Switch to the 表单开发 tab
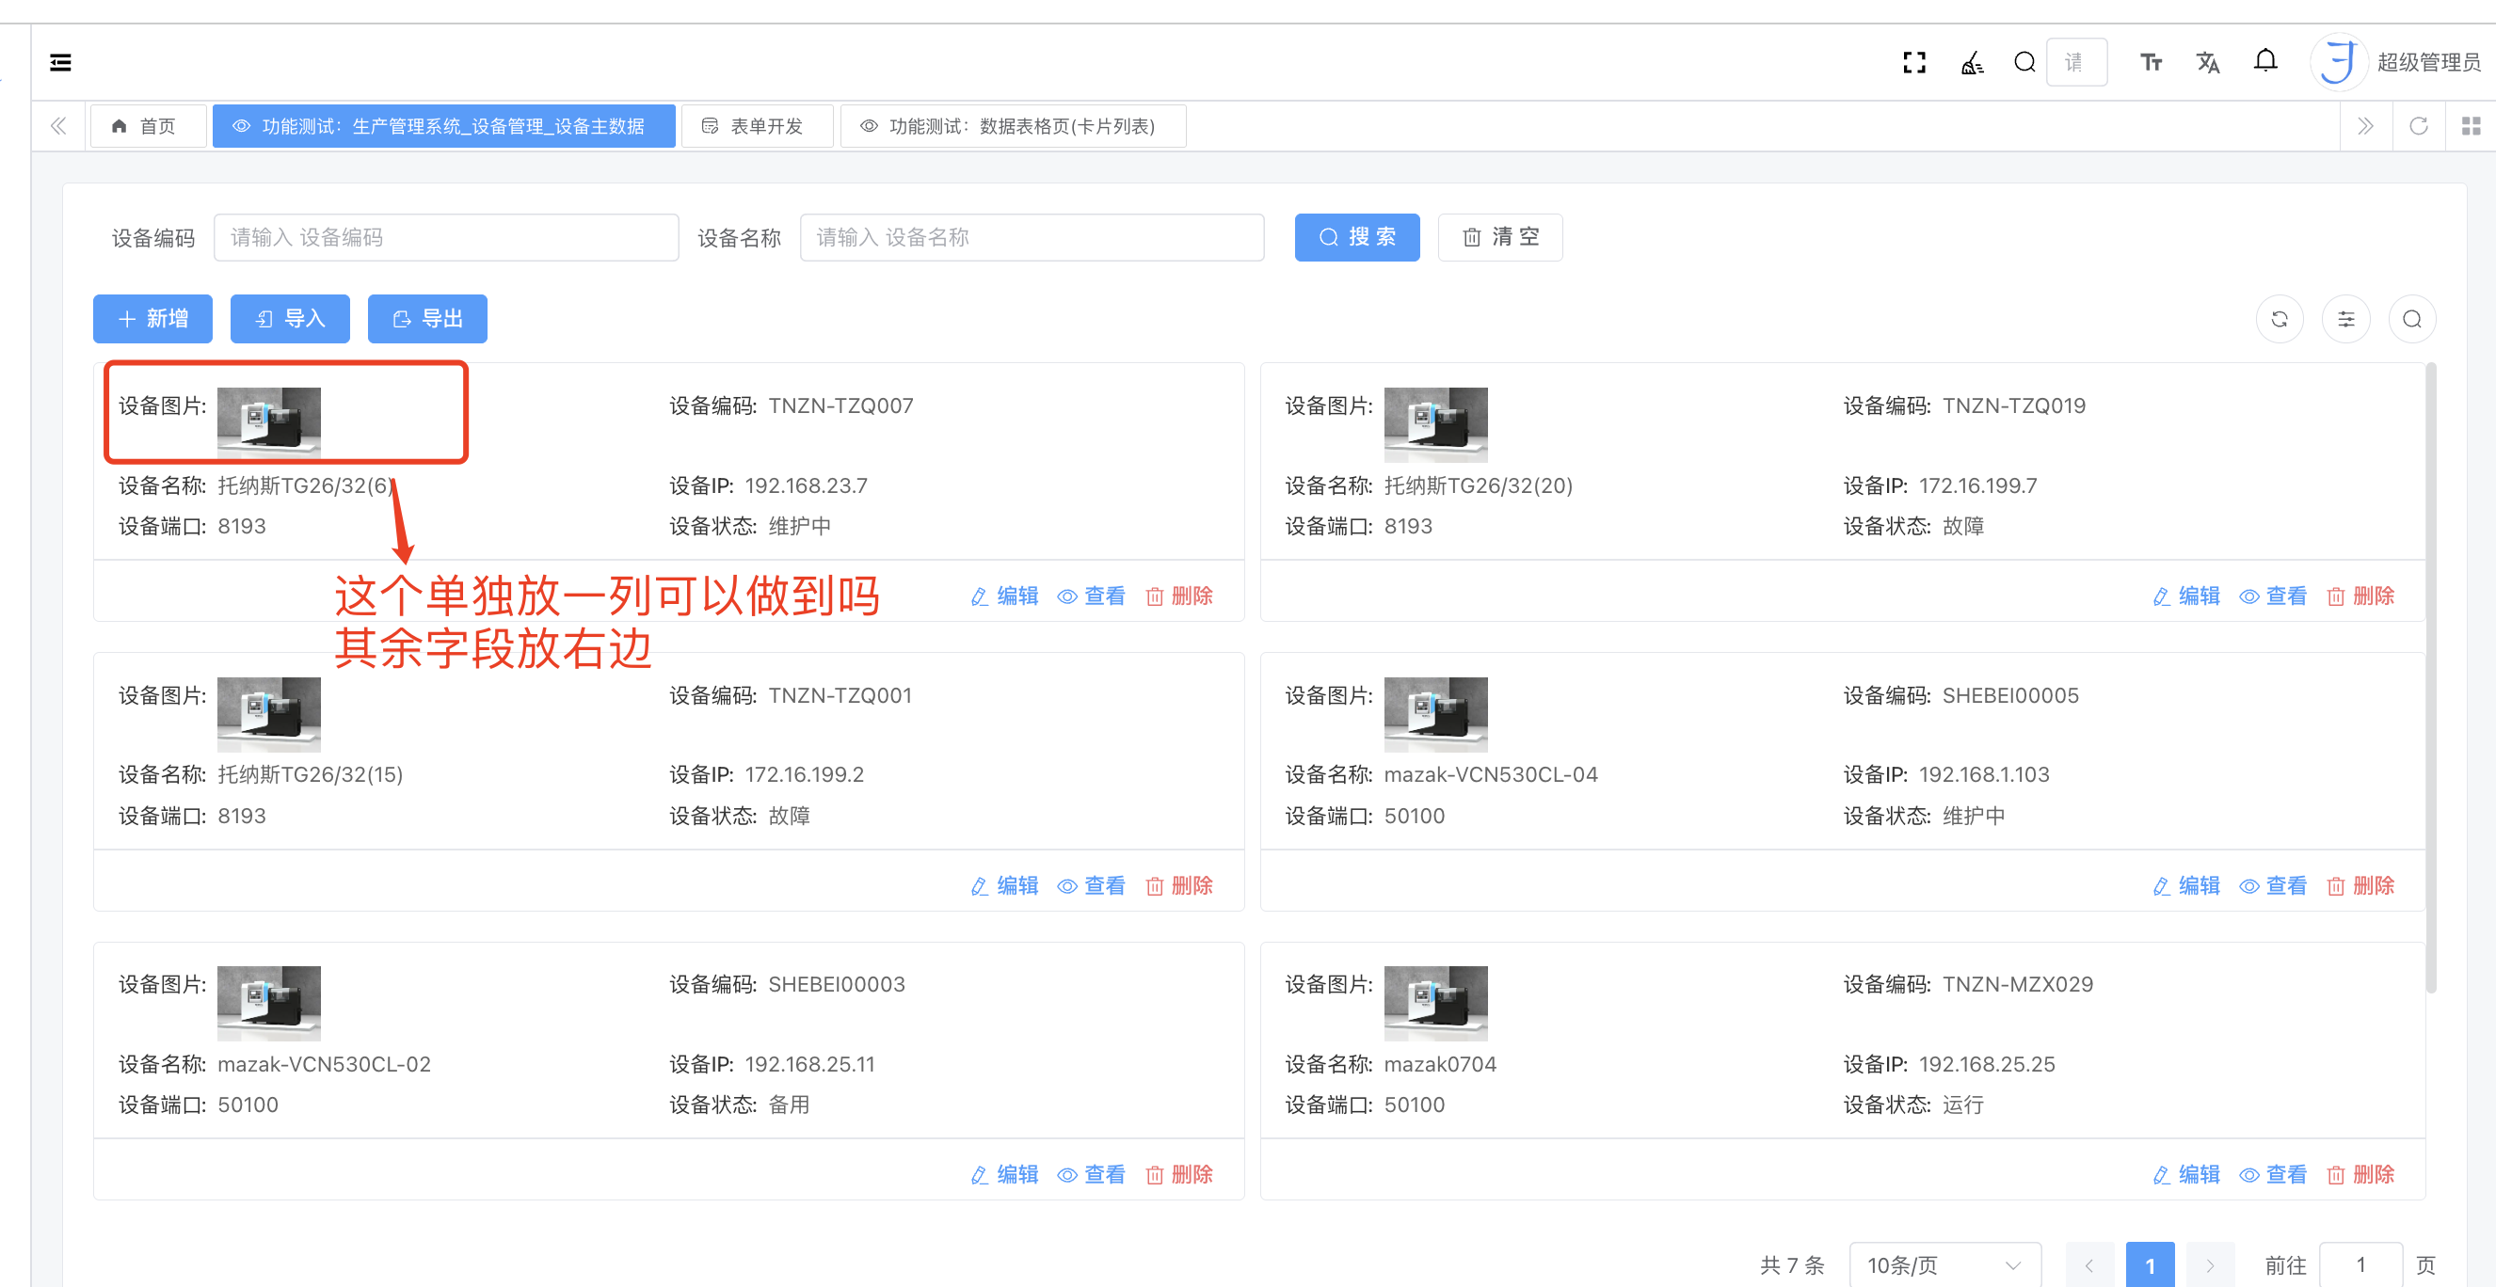 [x=756, y=127]
